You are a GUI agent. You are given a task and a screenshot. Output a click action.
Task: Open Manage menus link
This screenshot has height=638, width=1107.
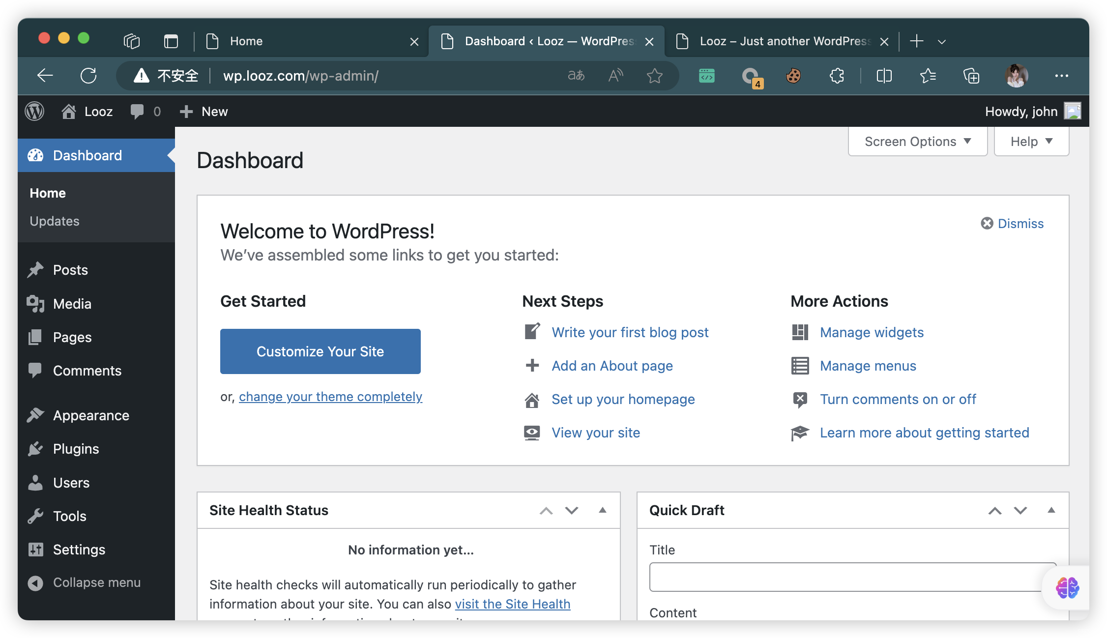[x=868, y=366]
